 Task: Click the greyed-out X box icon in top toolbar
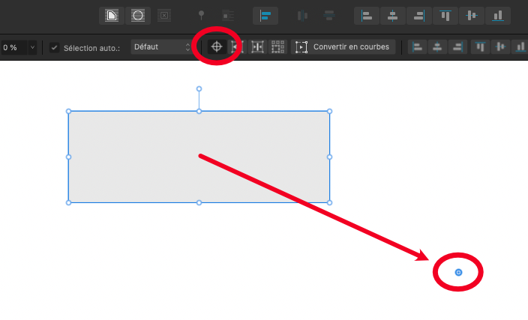click(x=164, y=16)
